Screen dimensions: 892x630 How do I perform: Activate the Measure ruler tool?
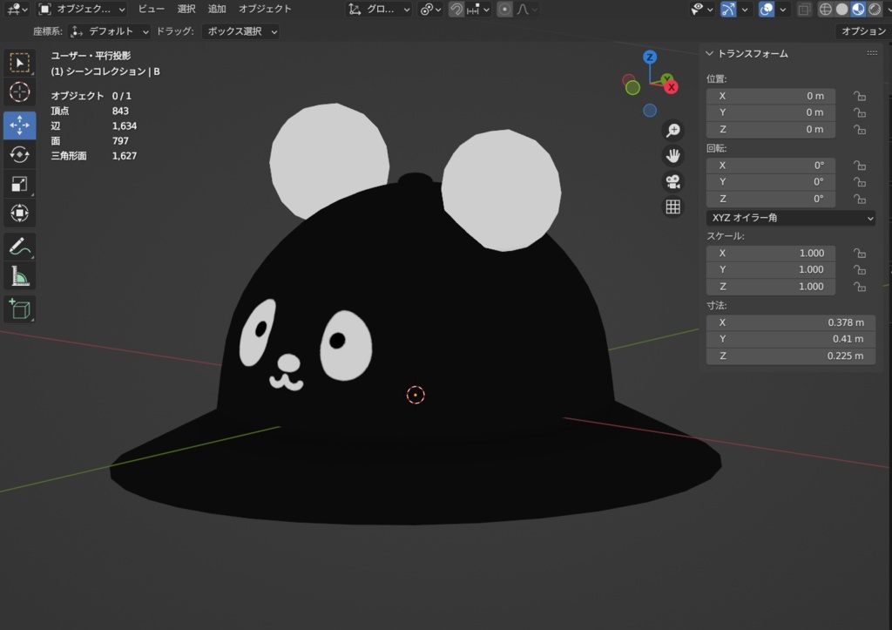[19, 277]
